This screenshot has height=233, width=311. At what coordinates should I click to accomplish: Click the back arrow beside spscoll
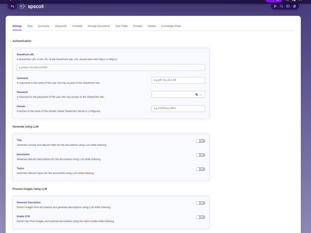tap(13, 6)
